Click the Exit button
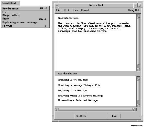This screenshot has width=144, height=127. point(114,116)
